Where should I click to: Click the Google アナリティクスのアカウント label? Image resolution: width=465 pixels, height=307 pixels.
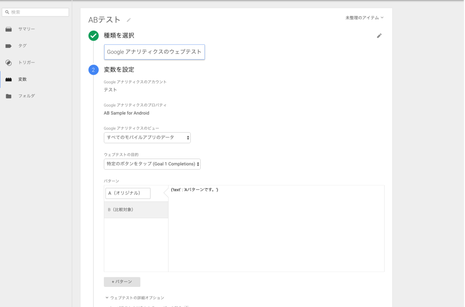(x=135, y=82)
